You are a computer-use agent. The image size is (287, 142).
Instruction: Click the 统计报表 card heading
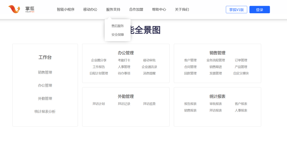coord(217,96)
